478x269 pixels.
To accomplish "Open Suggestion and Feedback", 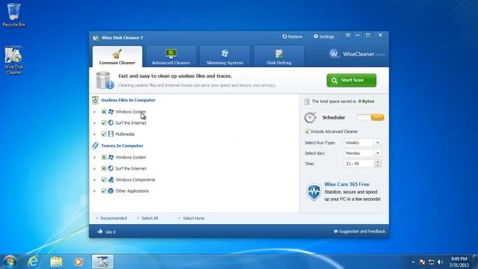I will [359, 232].
